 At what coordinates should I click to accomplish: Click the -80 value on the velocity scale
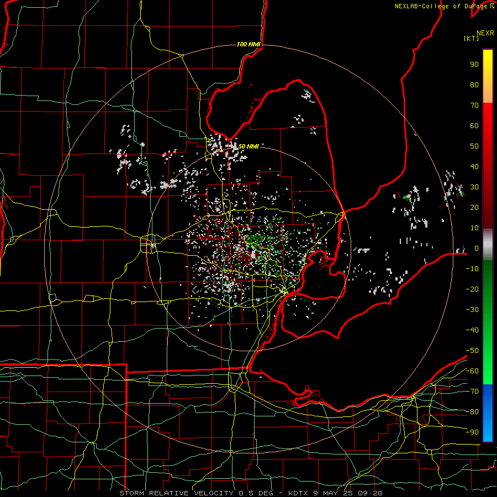(472, 412)
